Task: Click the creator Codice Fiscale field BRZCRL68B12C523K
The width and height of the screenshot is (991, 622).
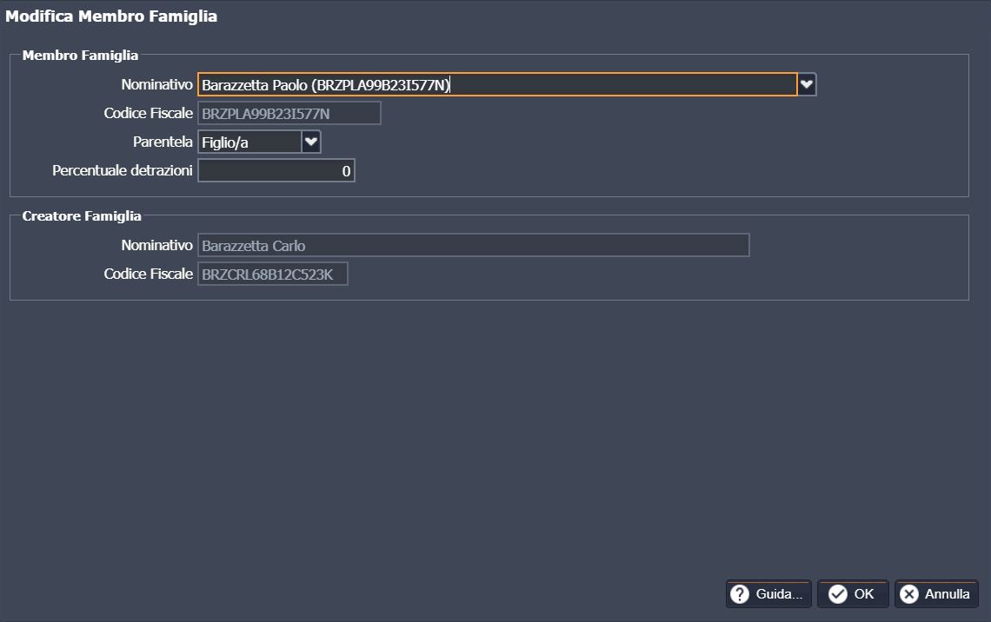Action: point(272,275)
